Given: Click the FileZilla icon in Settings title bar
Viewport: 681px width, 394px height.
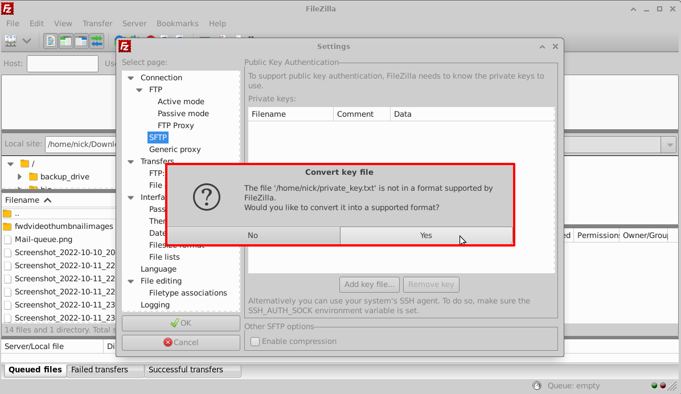Looking at the screenshot, I should (x=125, y=47).
